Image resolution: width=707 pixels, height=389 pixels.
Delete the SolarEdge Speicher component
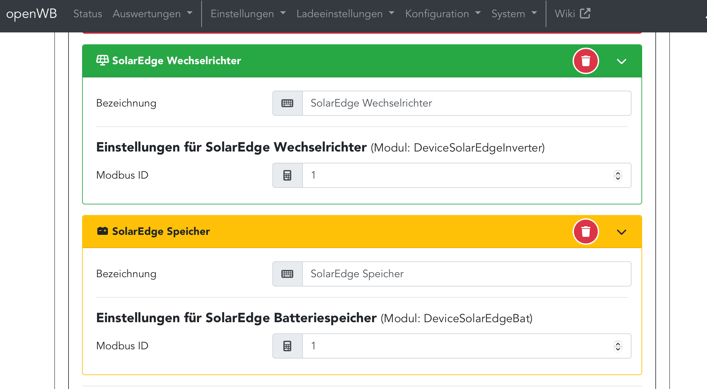click(x=586, y=232)
